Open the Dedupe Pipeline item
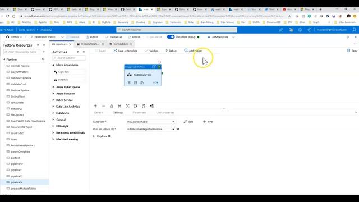The image size is (359, 202). pyautogui.click(x=20, y=90)
